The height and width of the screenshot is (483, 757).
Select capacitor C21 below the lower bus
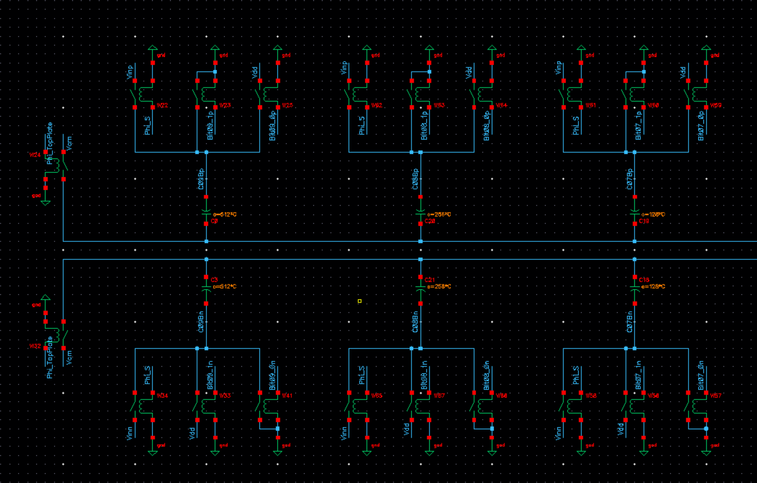tap(421, 290)
